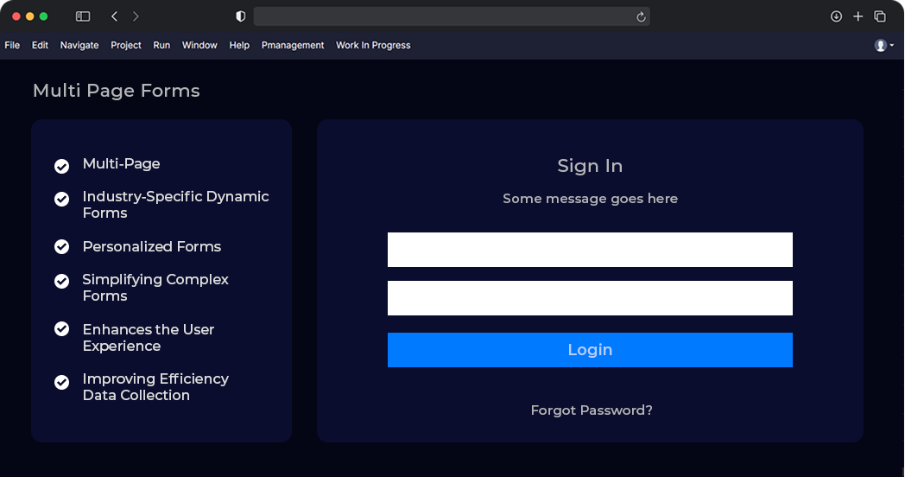
Task: Click the browser forward arrow
Action: coord(136,16)
